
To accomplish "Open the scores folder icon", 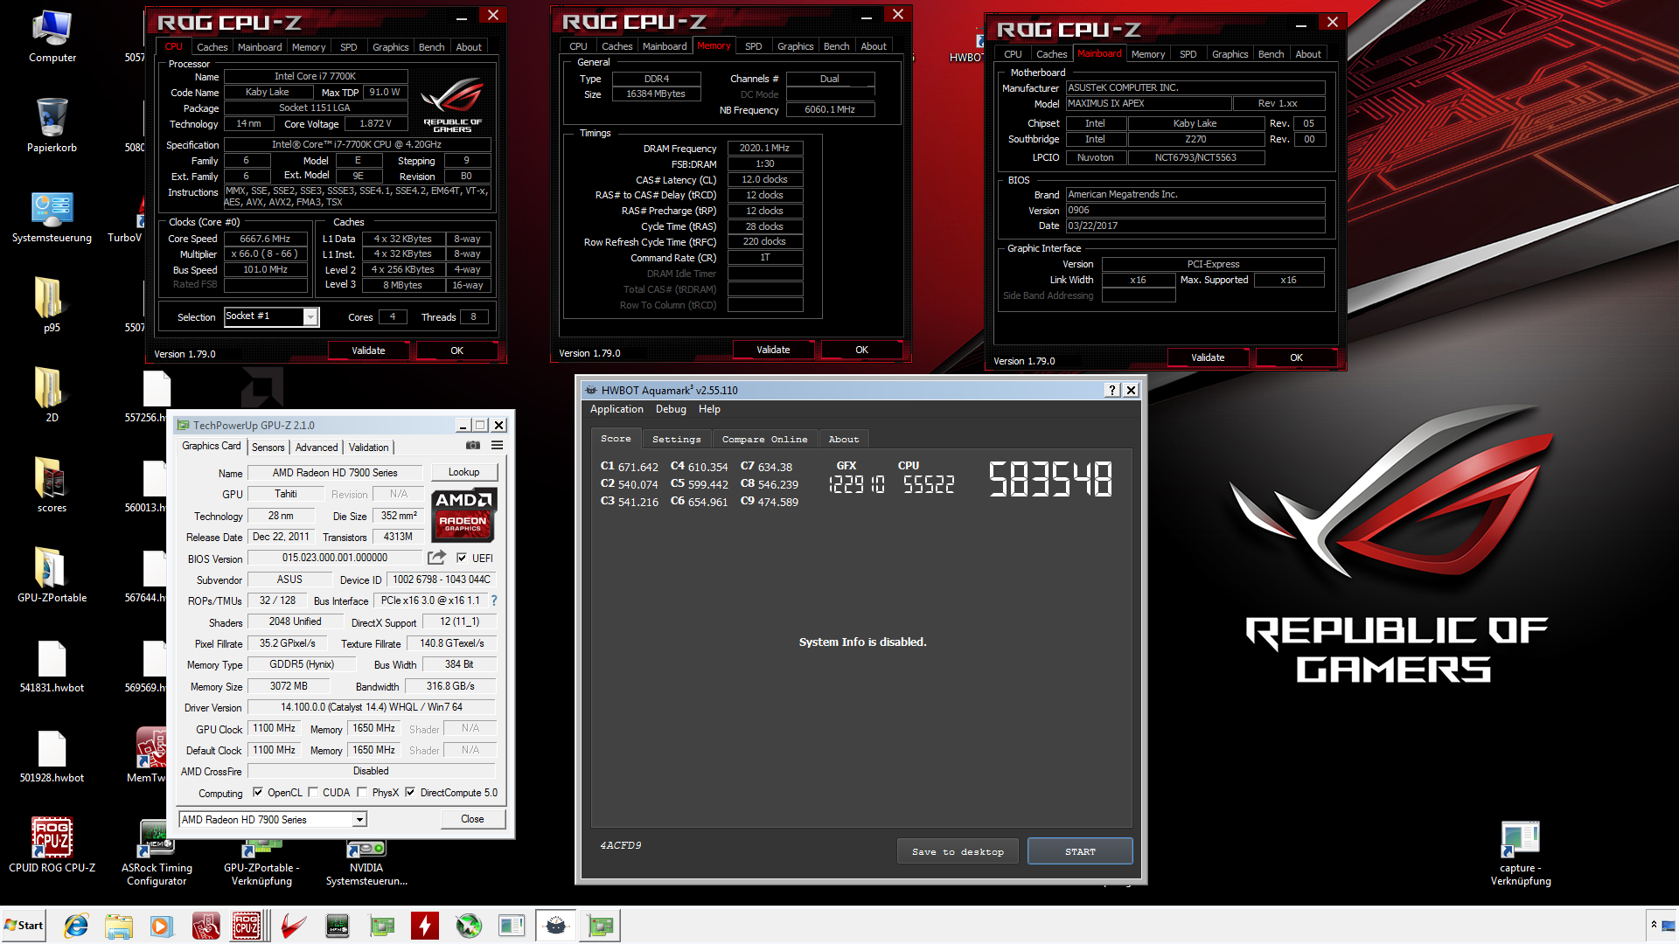I will point(52,484).
